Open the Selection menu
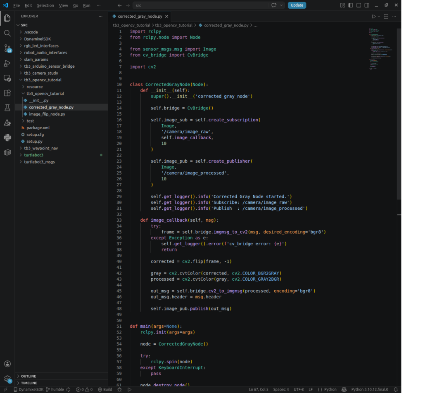The image size is (423, 393). 45,5
